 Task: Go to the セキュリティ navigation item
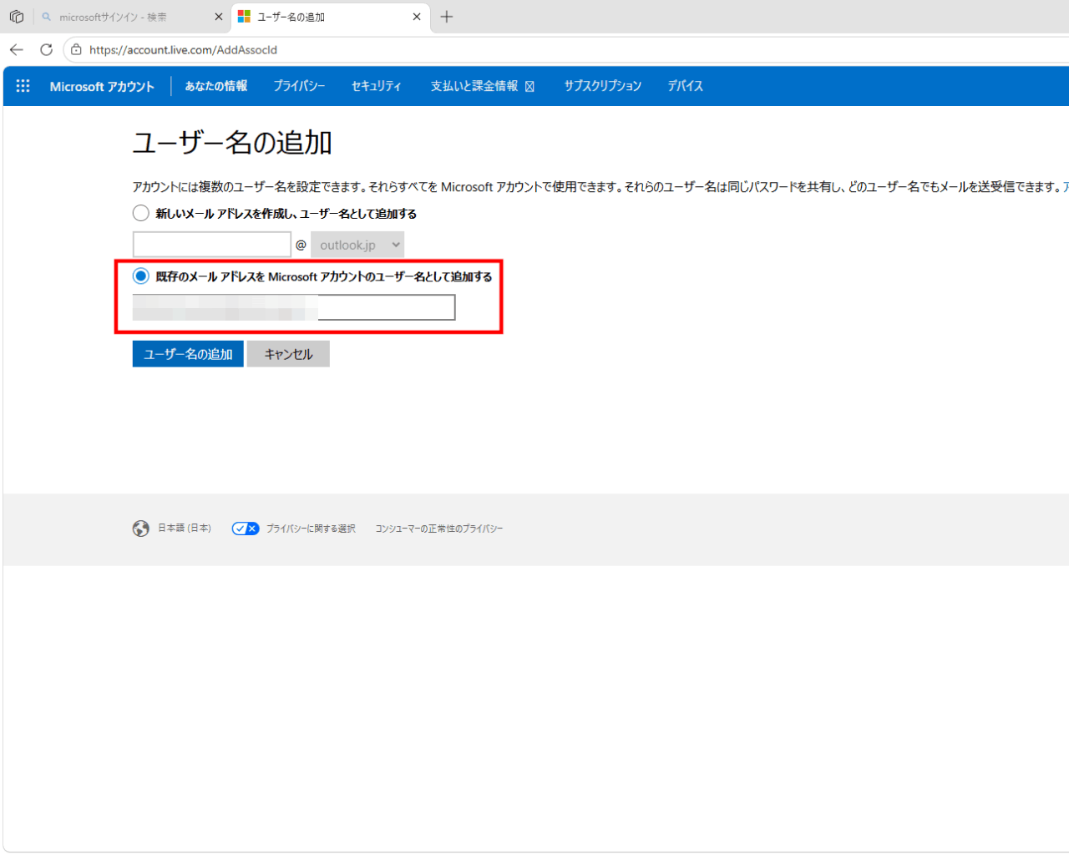pos(376,86)
